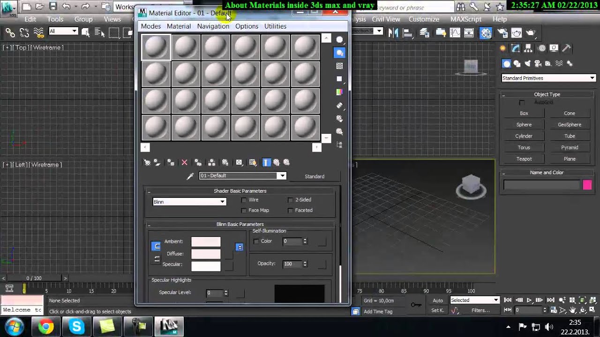
Task: Open the MAXScript menu
Action: coord(466,19)
